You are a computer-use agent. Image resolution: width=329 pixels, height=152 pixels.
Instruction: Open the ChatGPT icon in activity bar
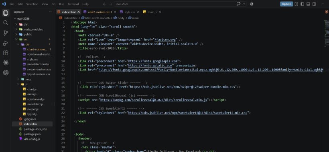[6, 72]
